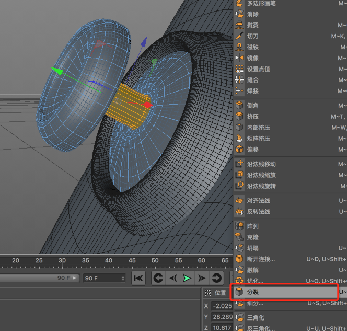Choose the 坍塌 collapse command
347x331 pixels.
[x=291, y=248]
